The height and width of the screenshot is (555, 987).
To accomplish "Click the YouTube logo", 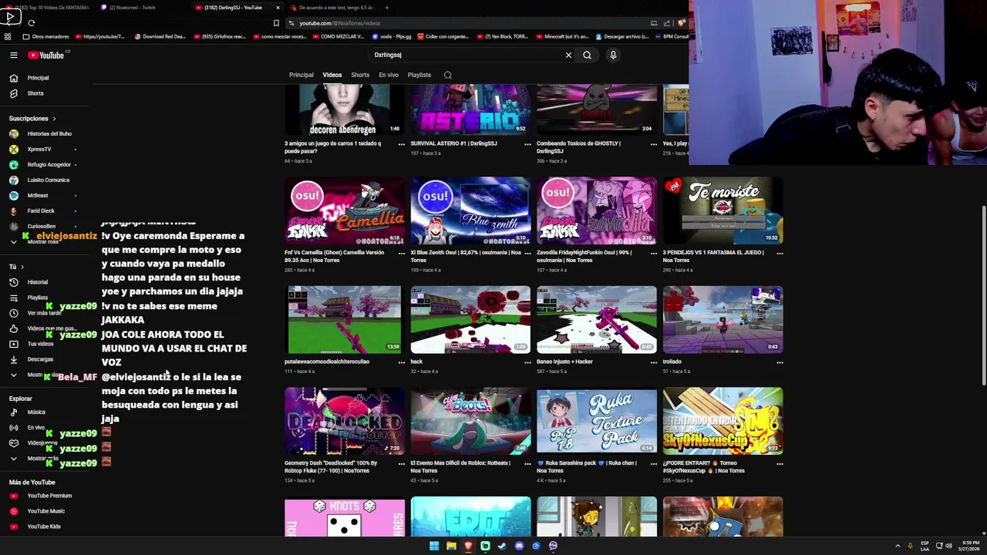I will (46, 55).
